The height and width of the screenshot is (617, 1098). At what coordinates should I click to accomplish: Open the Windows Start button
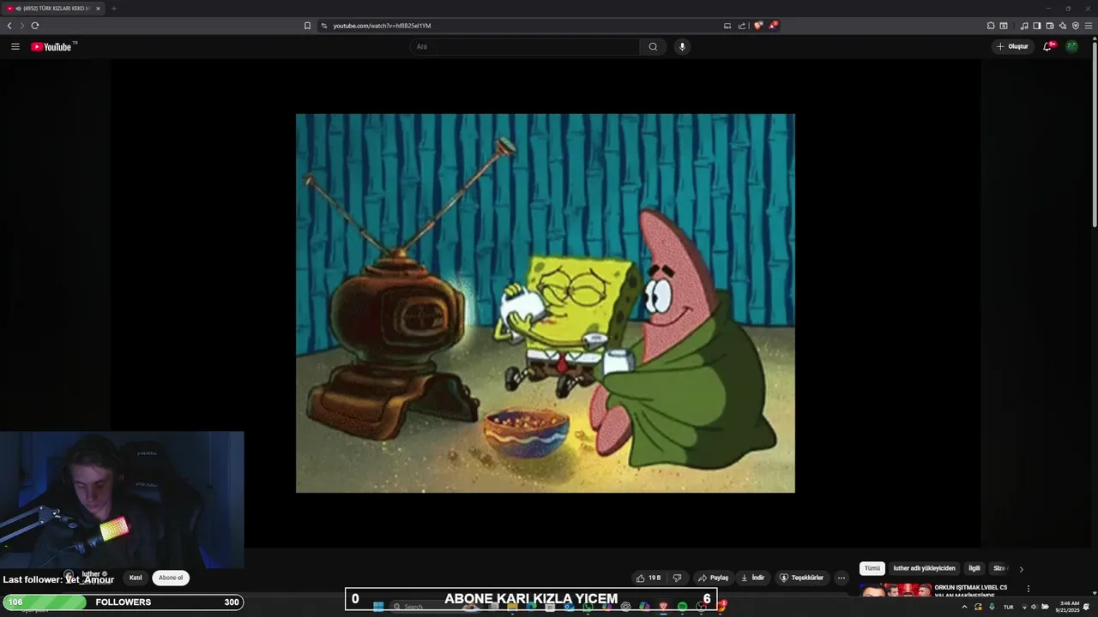pyautogui.click(x=378, y=607)
